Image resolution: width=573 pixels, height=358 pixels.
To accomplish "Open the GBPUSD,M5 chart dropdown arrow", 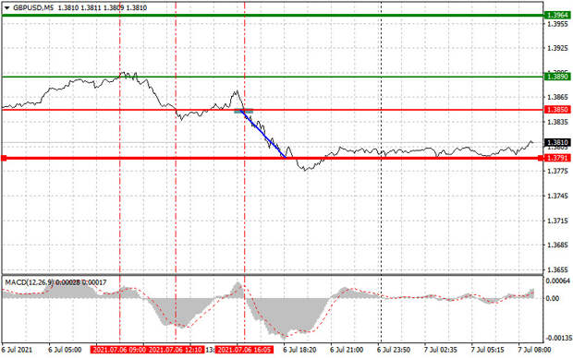I will (6, 7).
